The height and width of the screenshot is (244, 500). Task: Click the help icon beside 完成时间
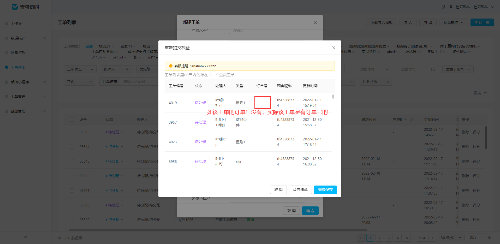click(411, 120)
